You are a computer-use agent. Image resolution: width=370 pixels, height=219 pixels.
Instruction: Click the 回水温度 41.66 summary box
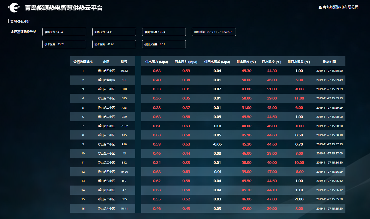tap(114, 44)
